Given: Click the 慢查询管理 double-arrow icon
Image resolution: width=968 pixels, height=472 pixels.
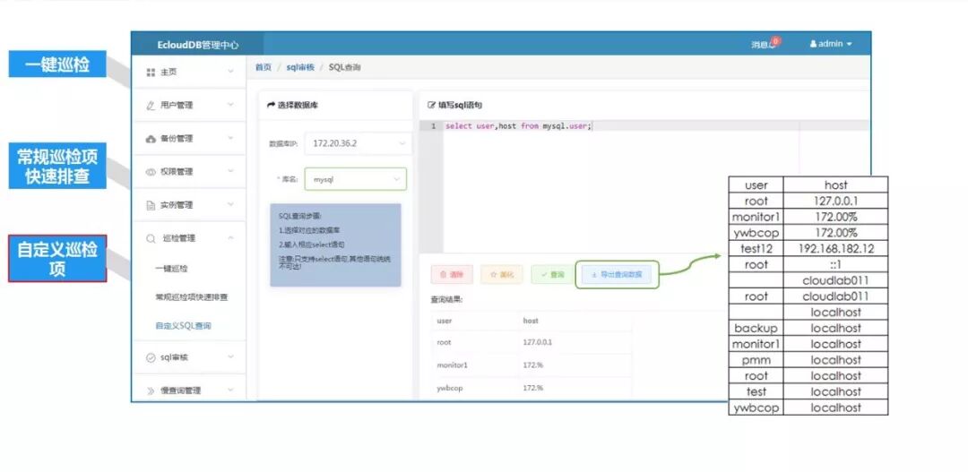Looking at the screenshot, I should point(150,390).
